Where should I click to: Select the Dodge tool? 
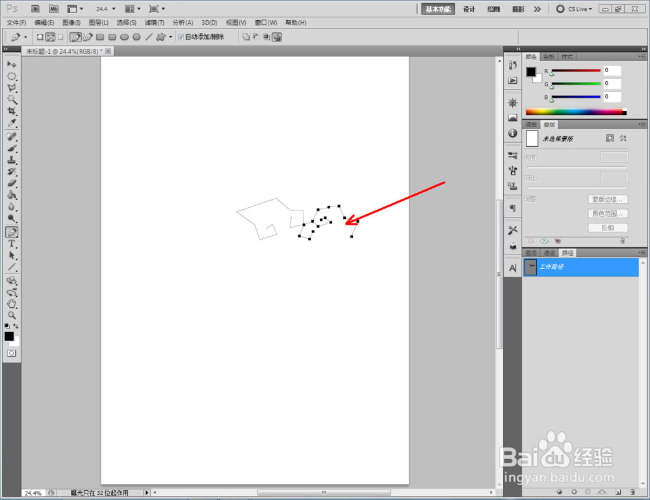[12, 218]
